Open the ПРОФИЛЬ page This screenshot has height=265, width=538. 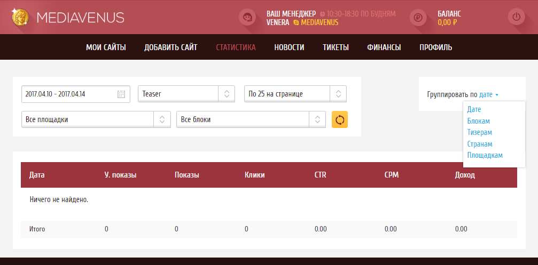[436, 47]
